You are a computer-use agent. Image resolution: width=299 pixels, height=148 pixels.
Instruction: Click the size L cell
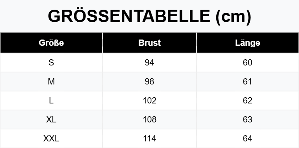(51, 100)
